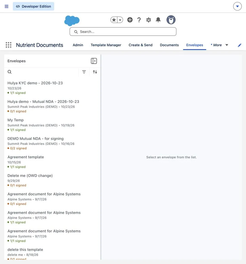Click the pencil edit navigation icon

click(239, 45)
